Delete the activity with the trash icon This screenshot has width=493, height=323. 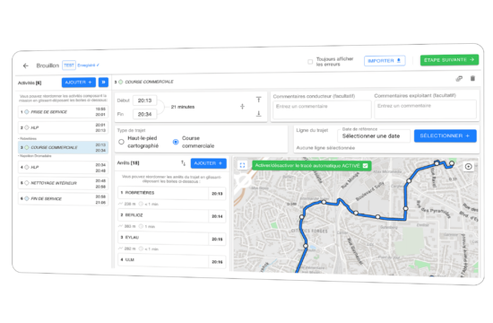(472, 78)
